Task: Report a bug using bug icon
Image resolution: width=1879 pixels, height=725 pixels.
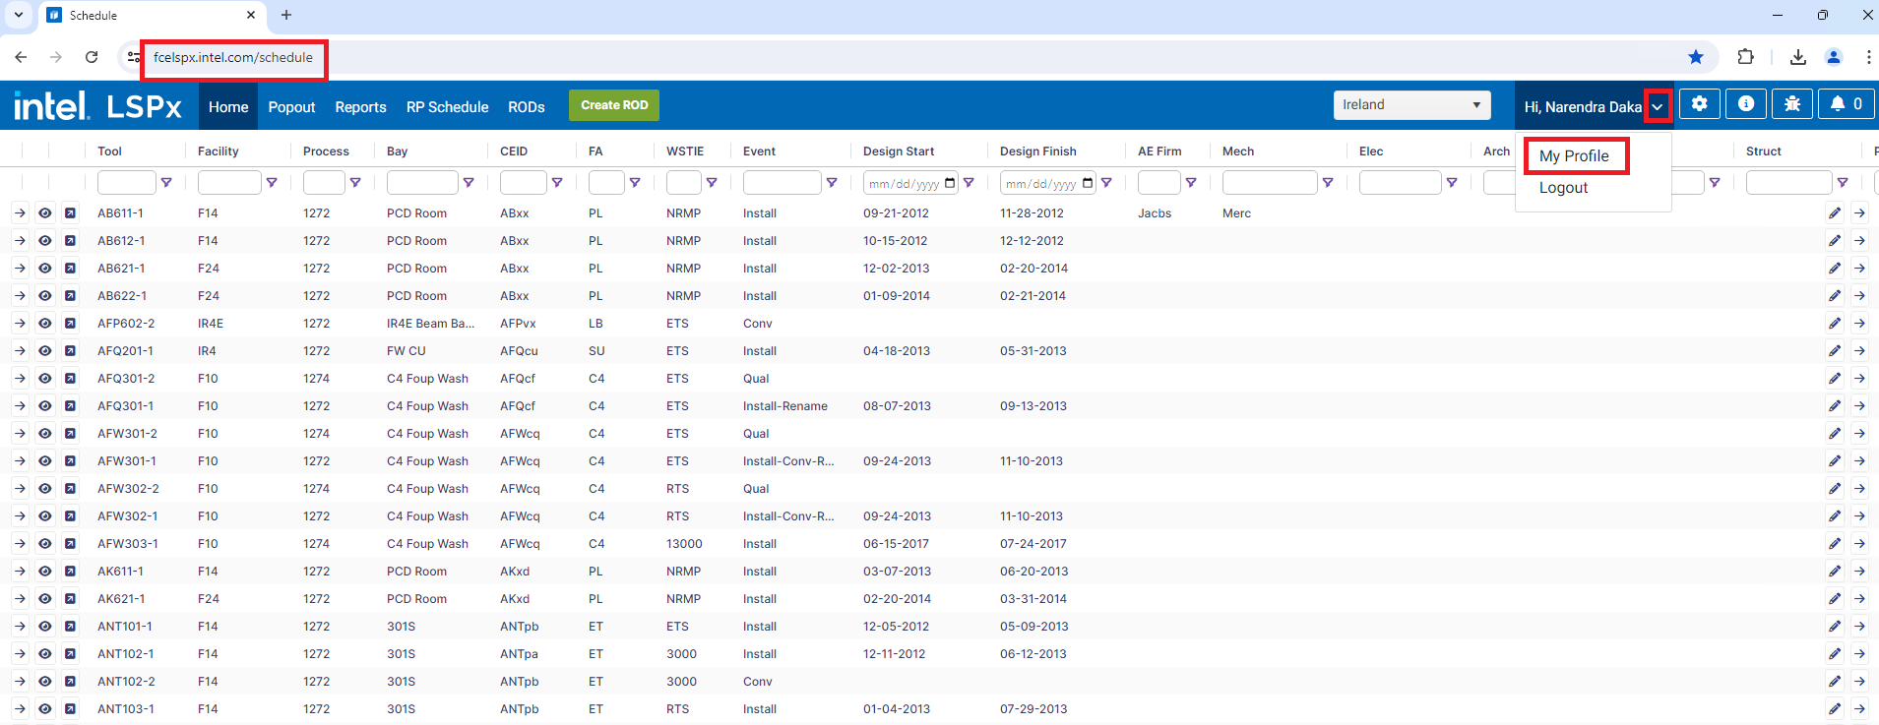Action: coord(1791,104)
